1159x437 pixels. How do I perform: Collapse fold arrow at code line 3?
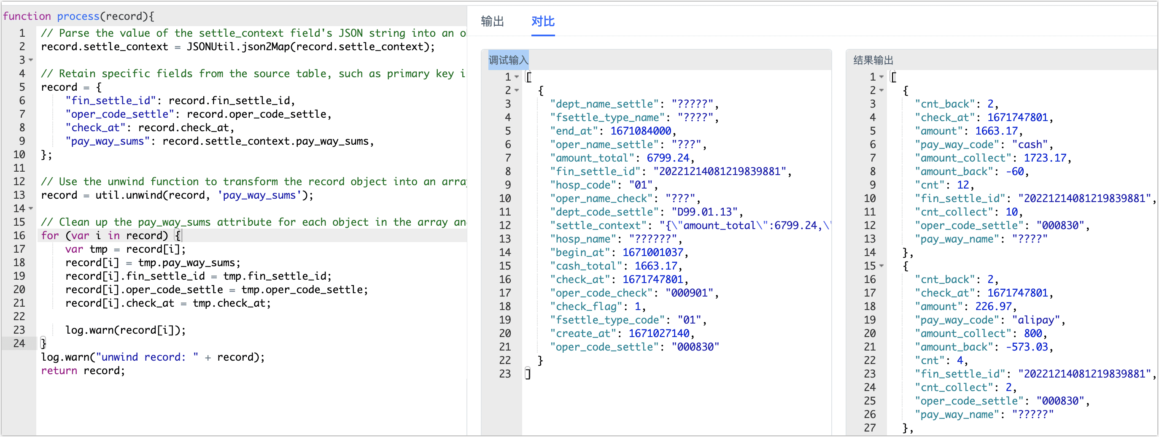tap(31, 60)
